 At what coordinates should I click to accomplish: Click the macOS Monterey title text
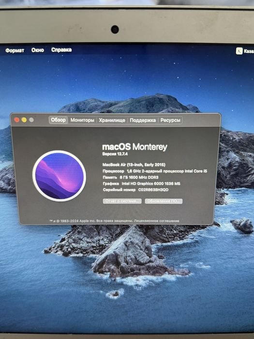(x=134, y=147)
